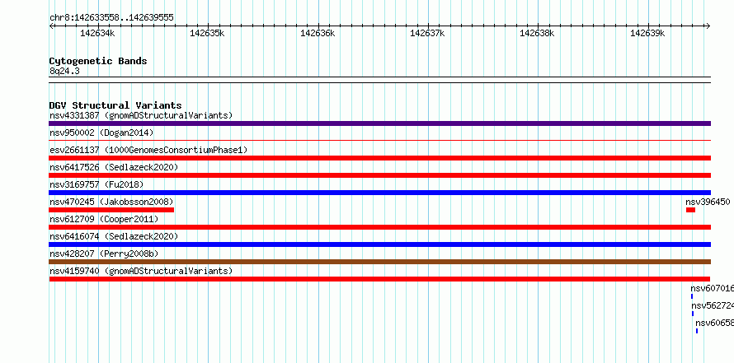Click the nsv4159740 gnomADStructuralVariants label
This screenshot has width=734, height=363.
tap(141, 271)
